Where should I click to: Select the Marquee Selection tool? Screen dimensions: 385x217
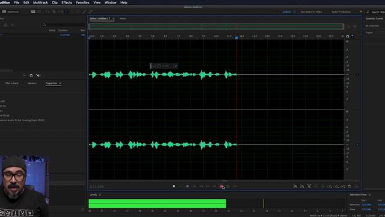pos(72,11)
